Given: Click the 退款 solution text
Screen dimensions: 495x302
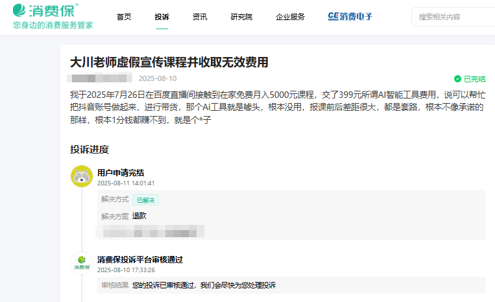Looking at the screenshot, I should tap(139, 216).
